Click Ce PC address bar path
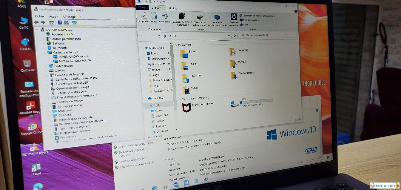 pyautogui.click(x=173, y=36)
